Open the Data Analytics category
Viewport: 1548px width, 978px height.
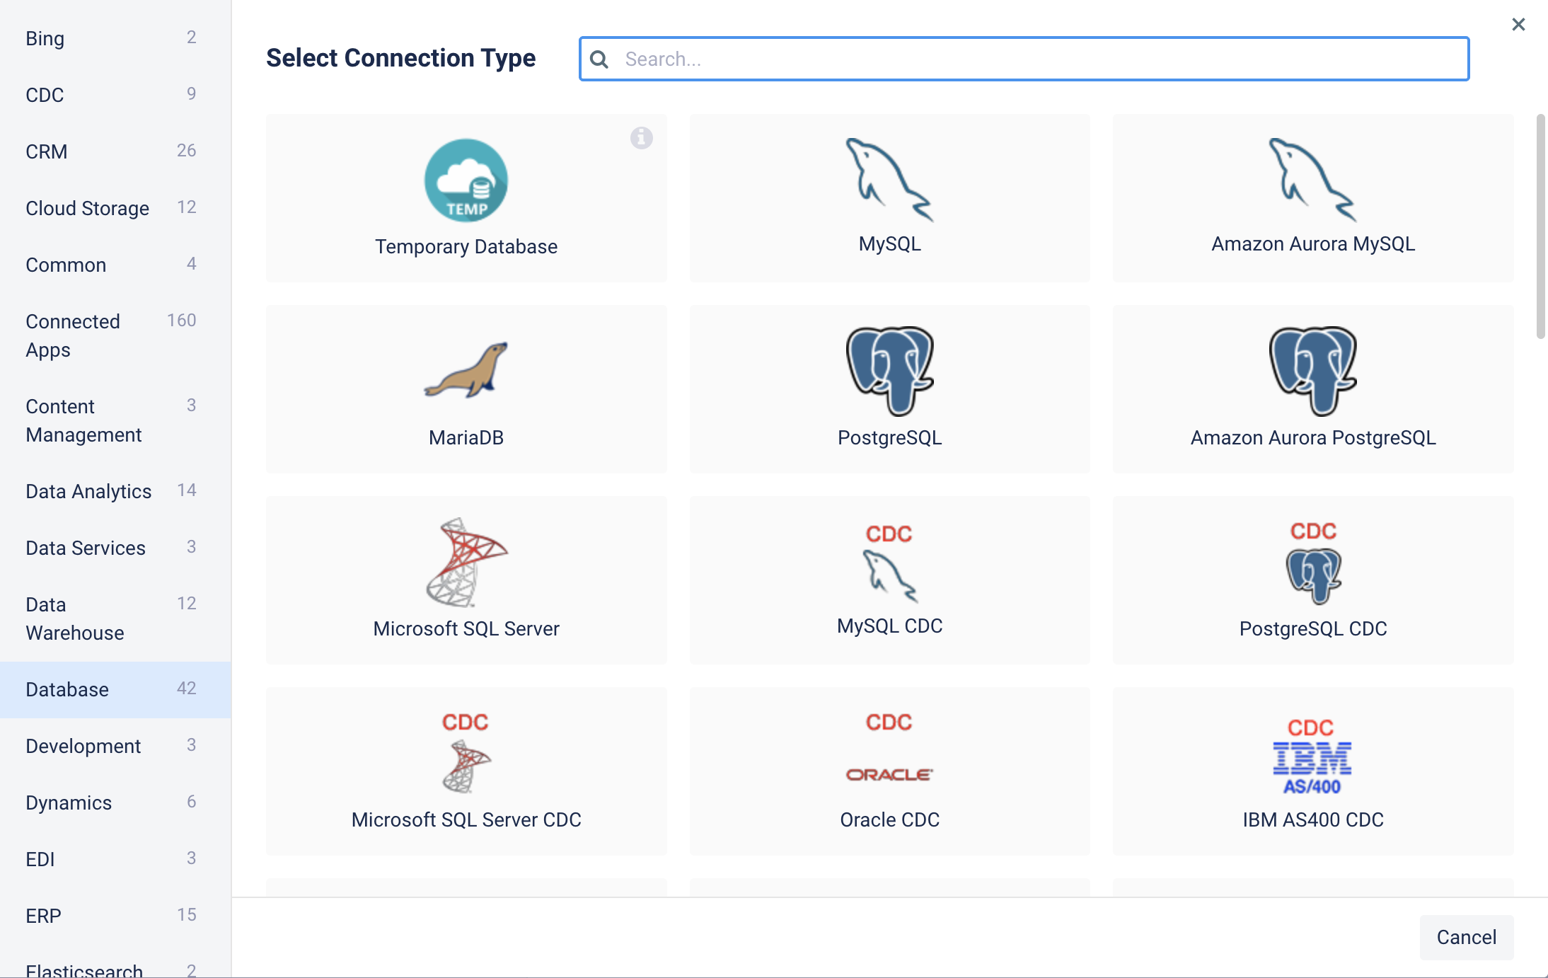click(115, 491)
